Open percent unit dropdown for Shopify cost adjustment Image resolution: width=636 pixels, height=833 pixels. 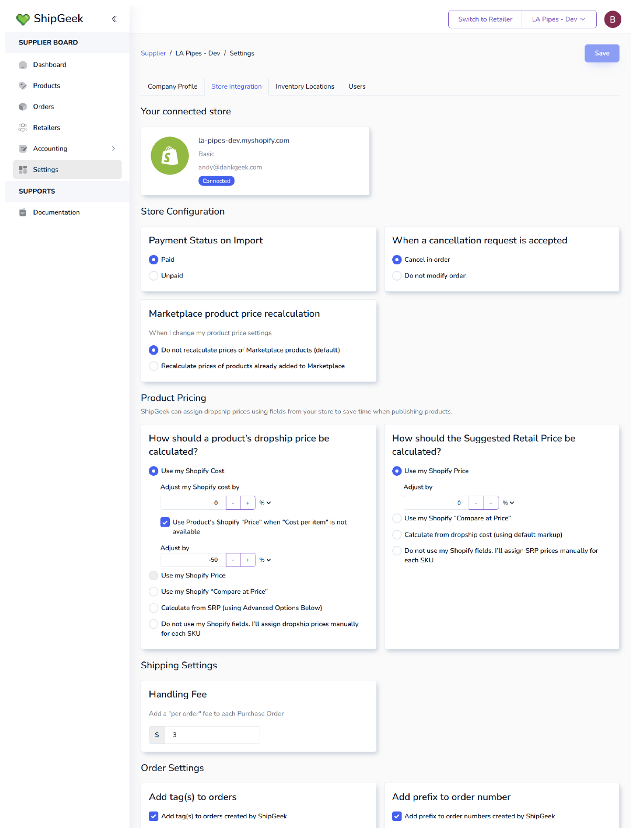[265, 503]
